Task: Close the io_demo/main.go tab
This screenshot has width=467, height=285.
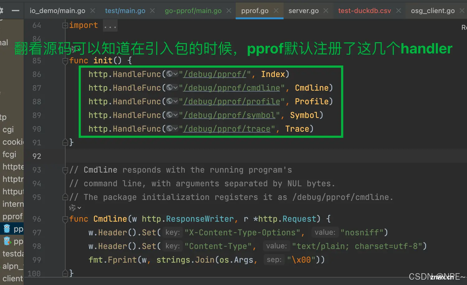Action: point(93,11)
